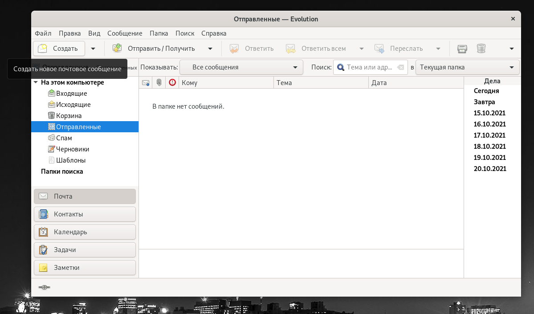Open the Ответить всем dropdown arrow
The width and height of the screenshot is (534, 314).
tap(362, 49)
